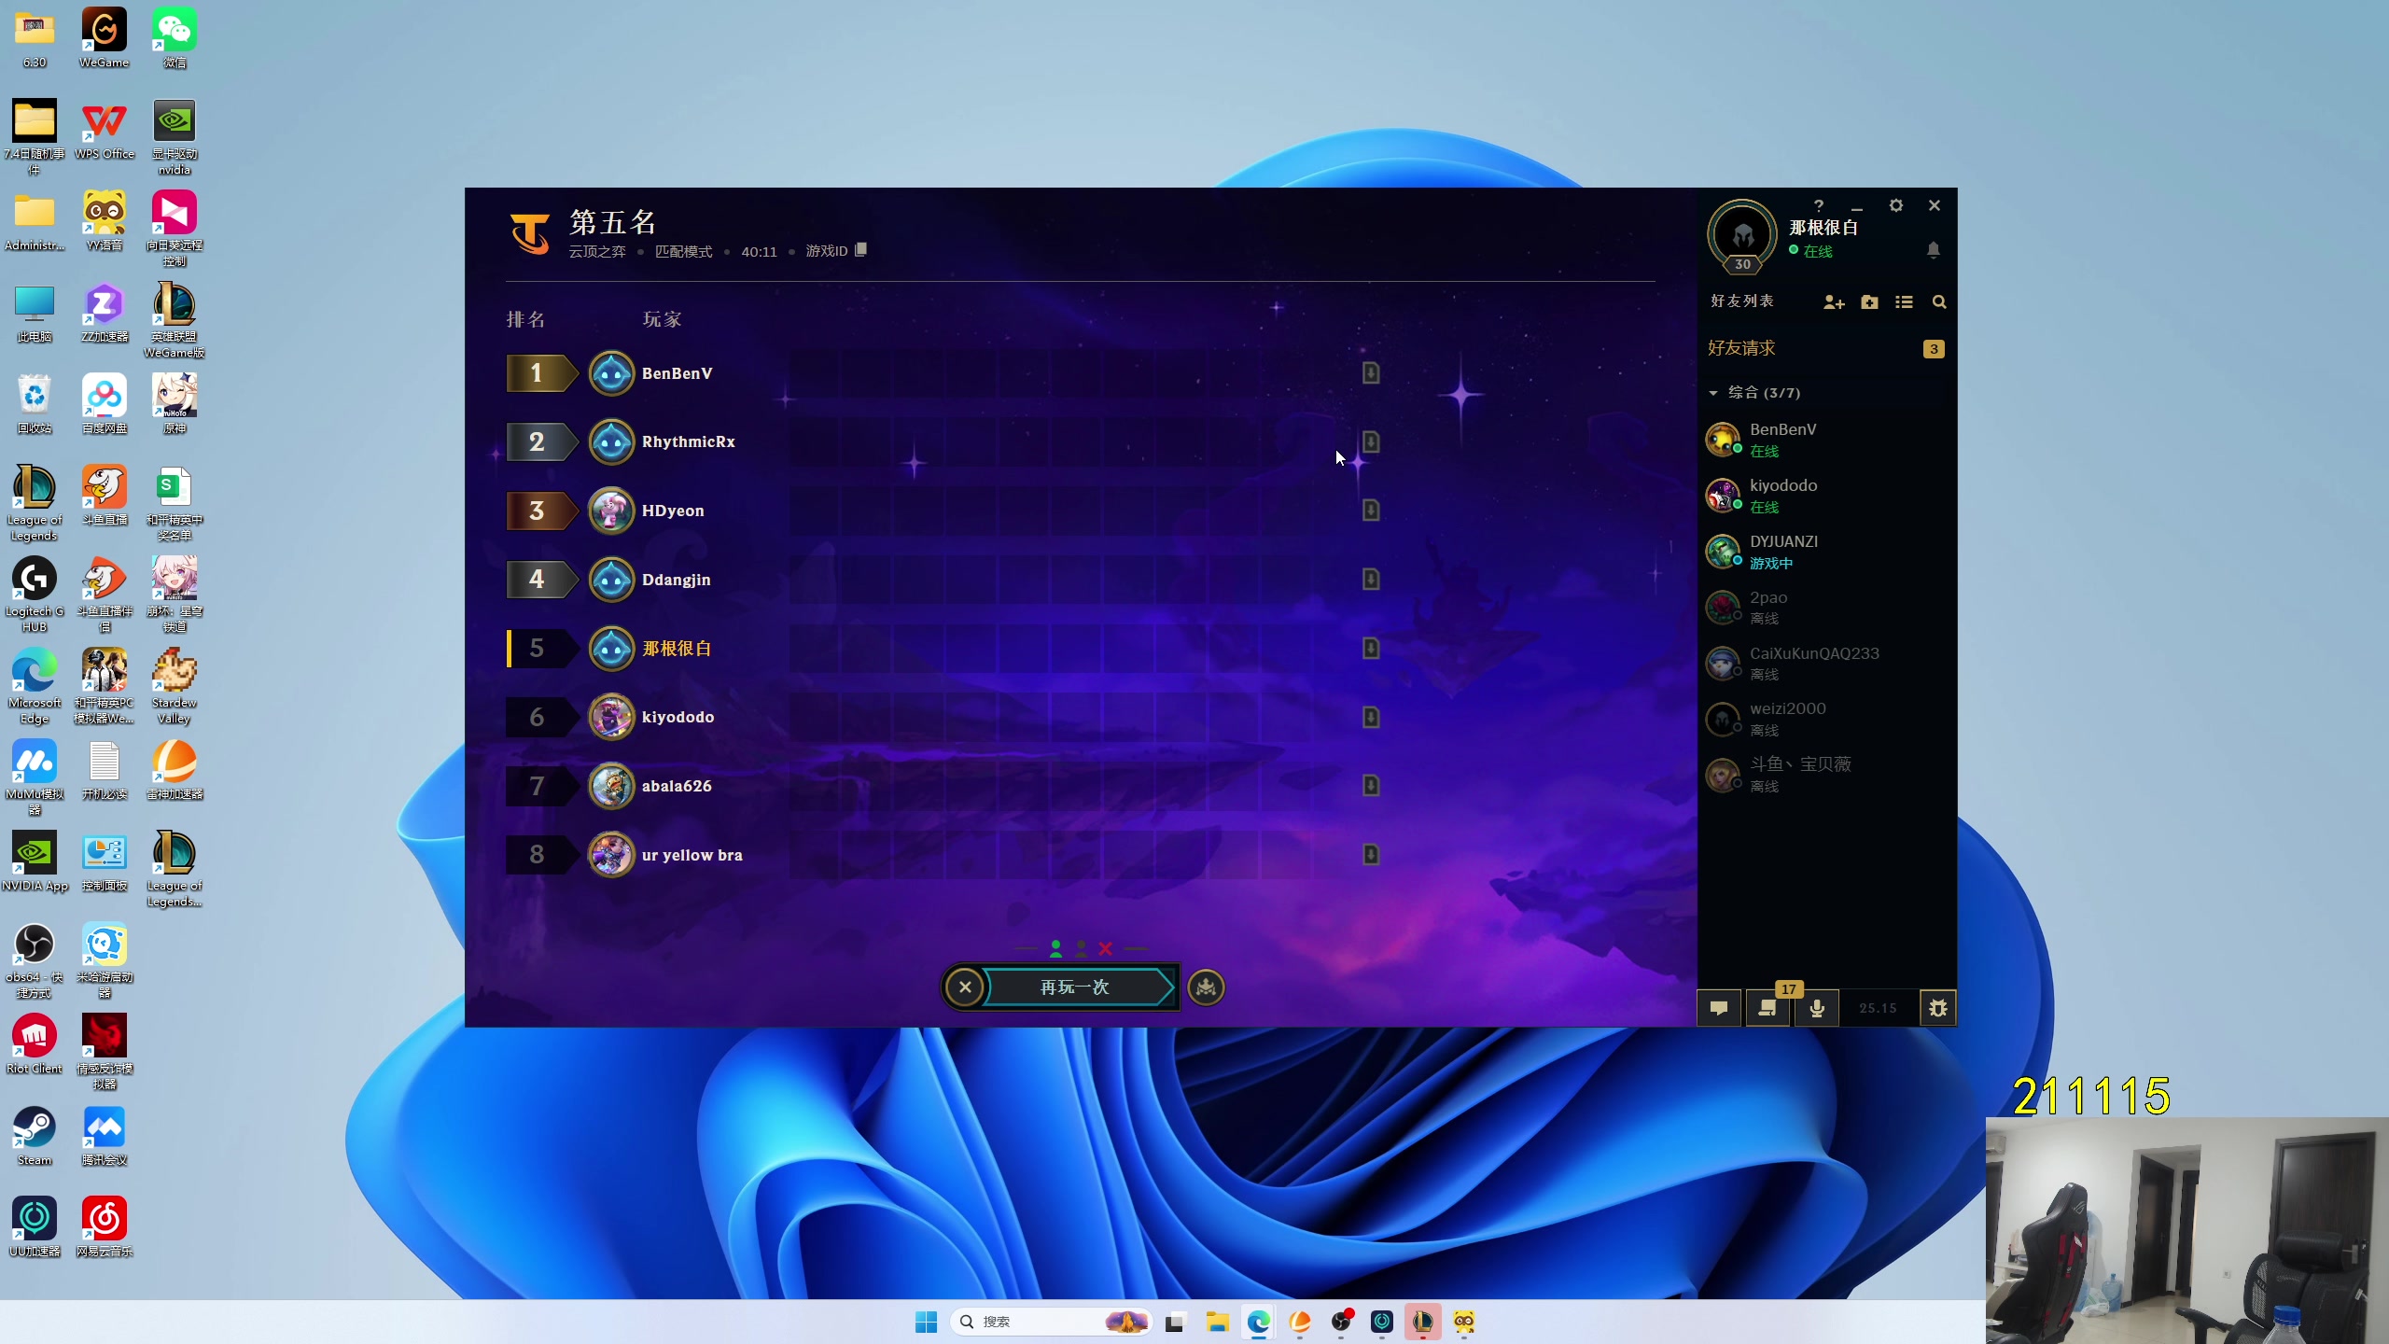
Task: Click the bug report icon
Action: (x=1938, y=1008)
